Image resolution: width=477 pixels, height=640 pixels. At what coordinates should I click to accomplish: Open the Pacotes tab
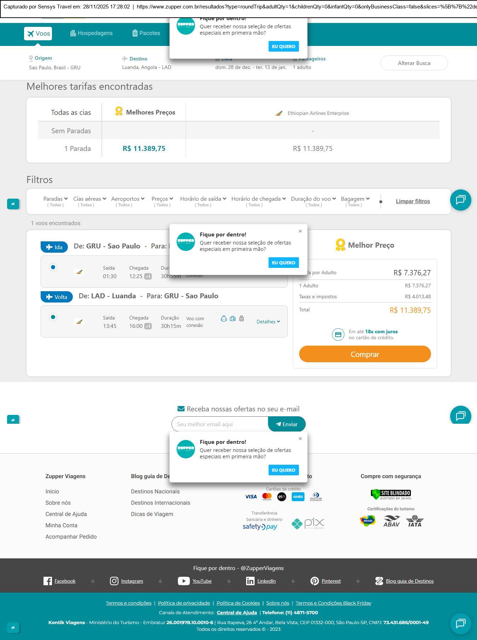(146, 33)
